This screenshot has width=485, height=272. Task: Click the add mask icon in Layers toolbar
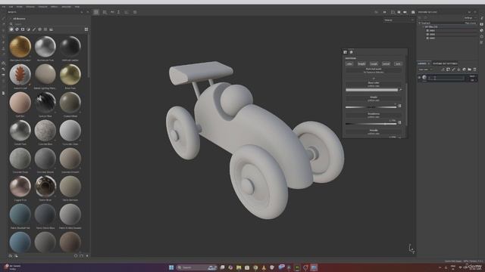tap(448, 70)
